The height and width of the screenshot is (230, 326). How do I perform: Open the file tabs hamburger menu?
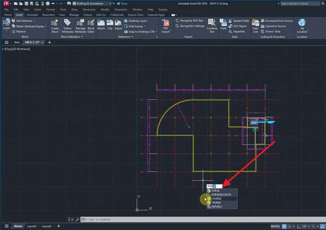pos(7,42)
